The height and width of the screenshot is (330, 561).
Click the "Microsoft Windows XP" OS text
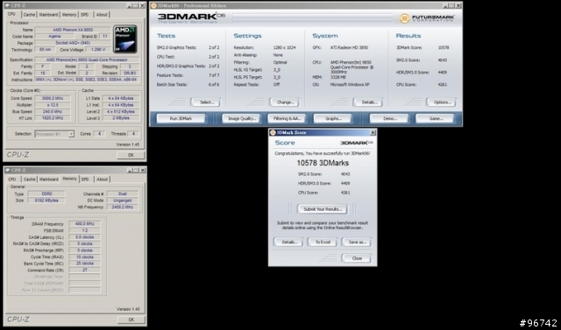click(x=350, y=85)
